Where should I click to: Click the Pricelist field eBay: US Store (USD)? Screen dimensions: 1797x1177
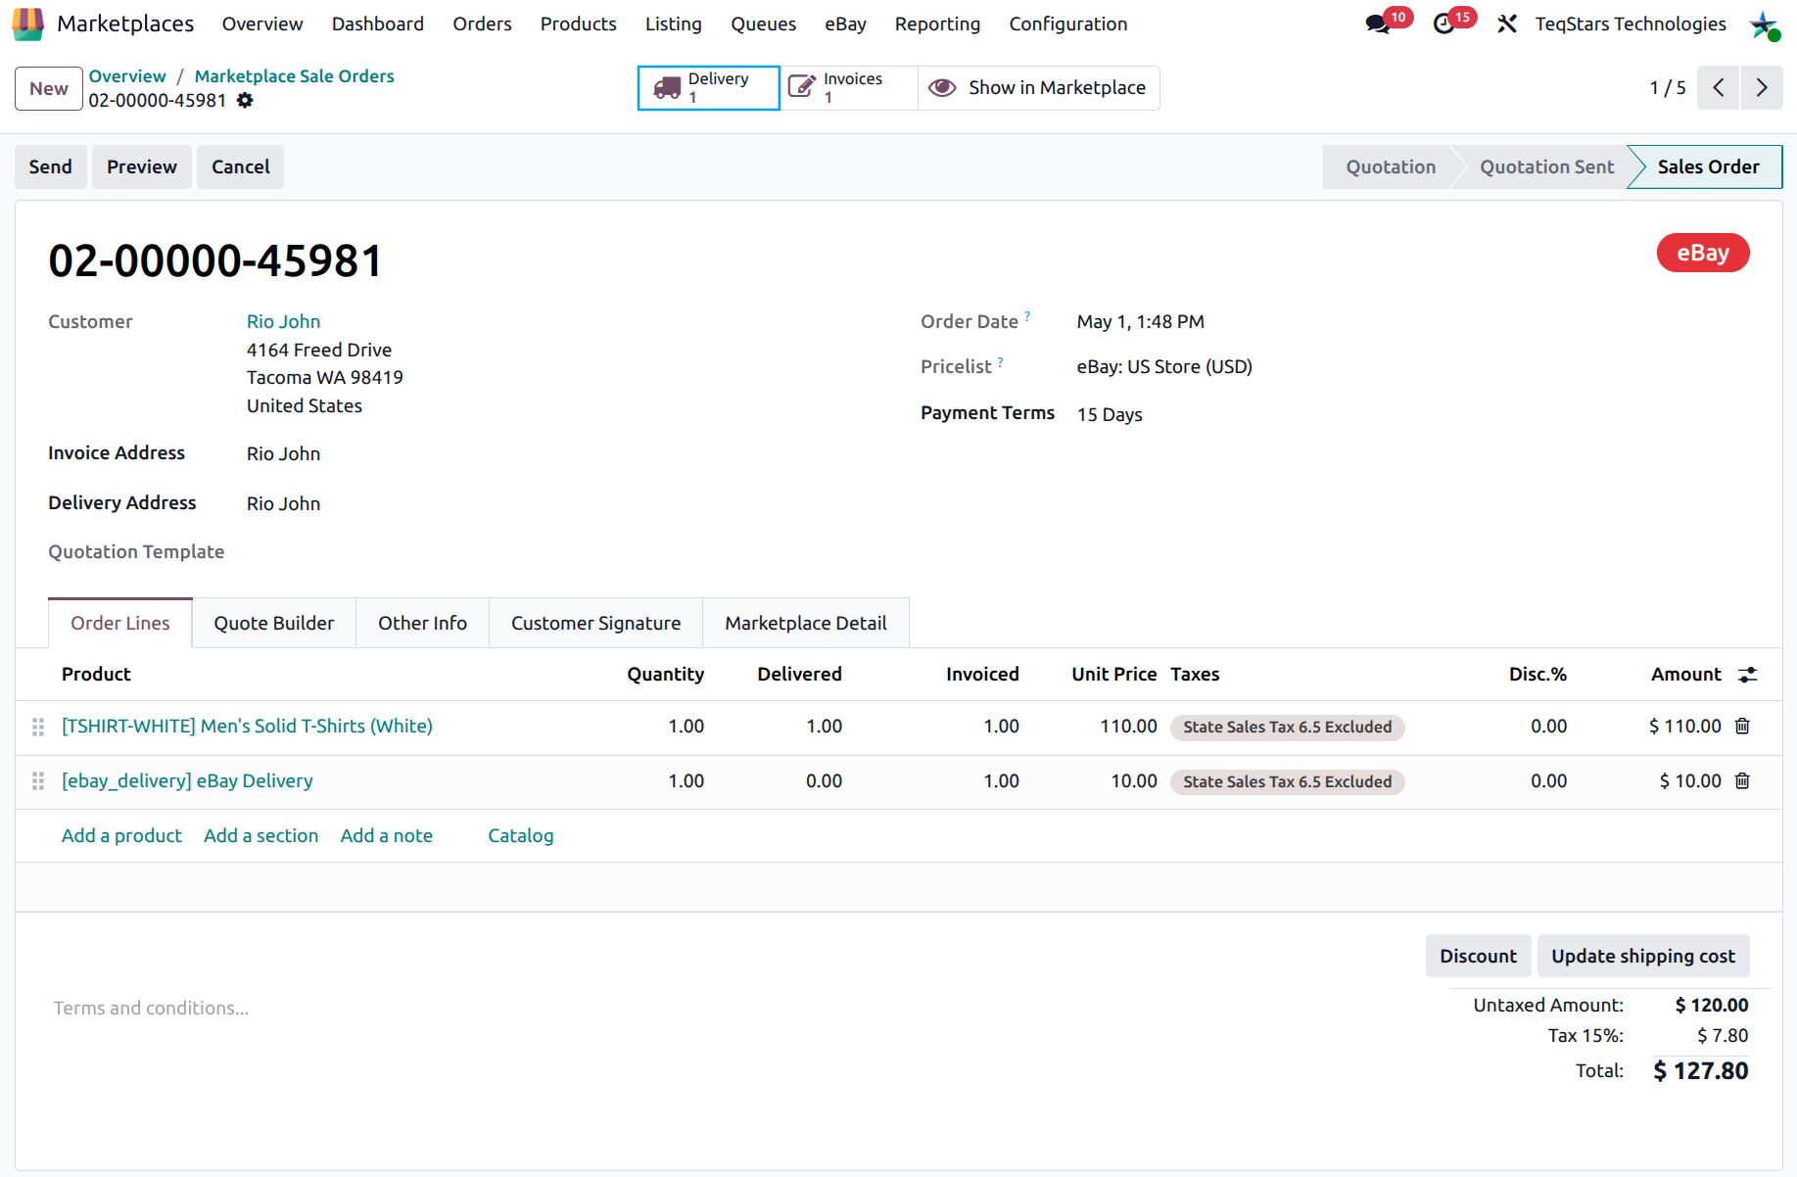coord(1164,366)
